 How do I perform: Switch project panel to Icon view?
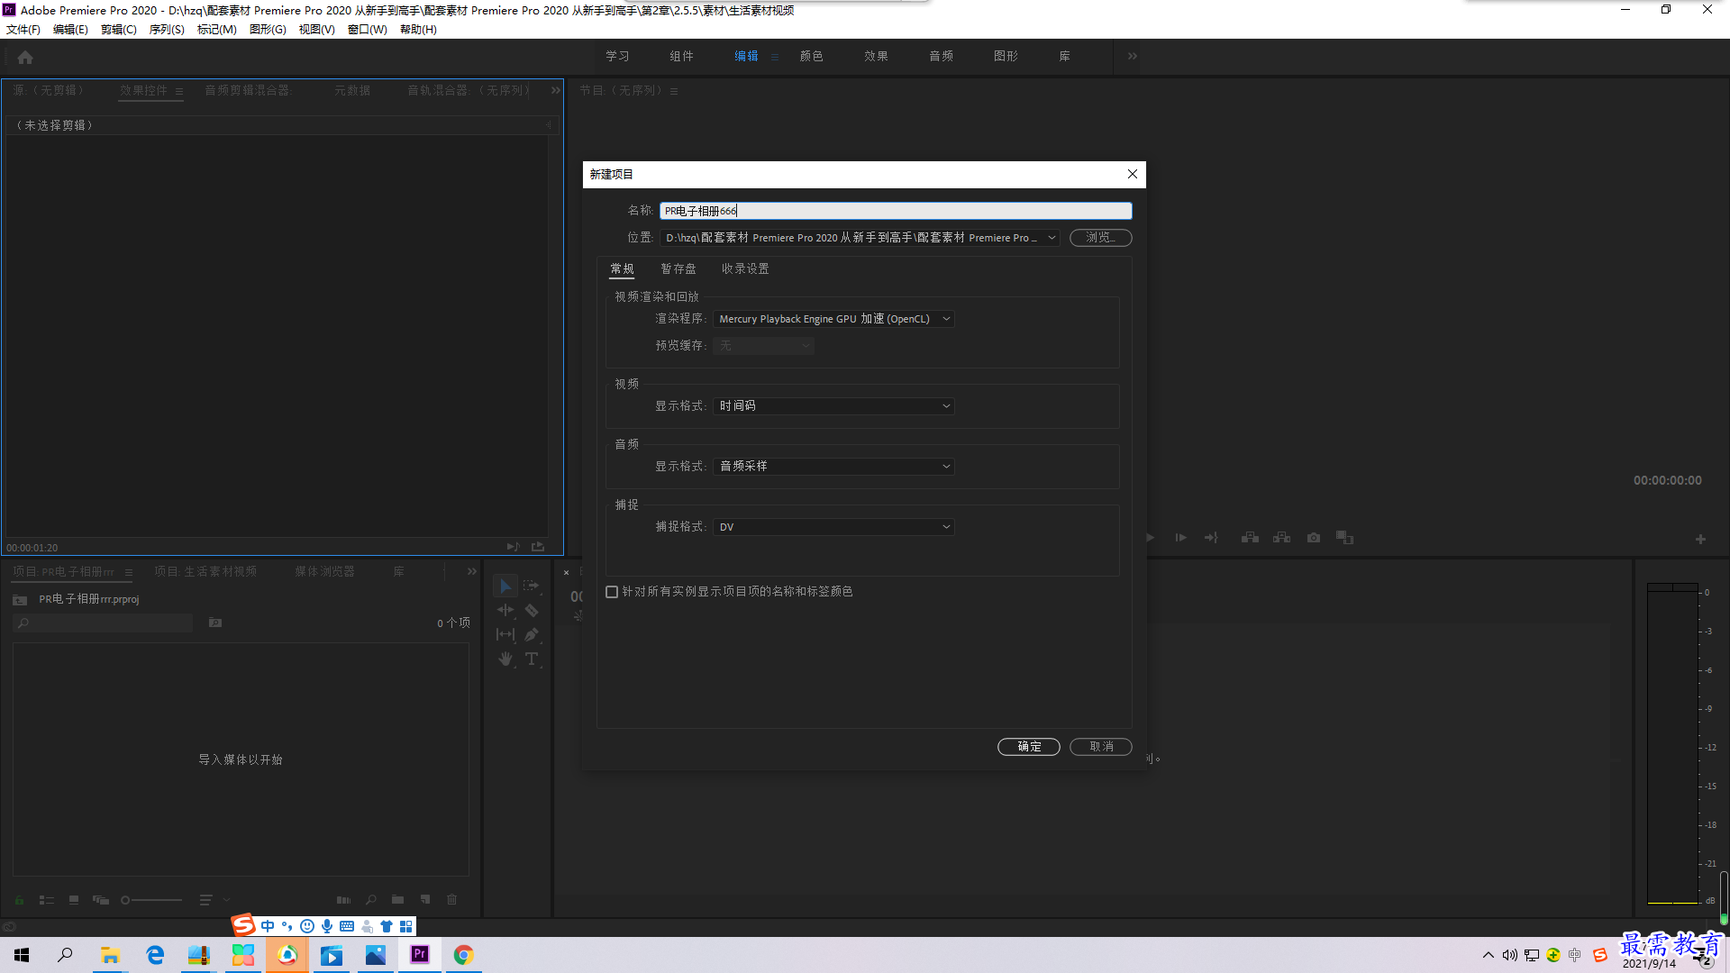(74, 899)
